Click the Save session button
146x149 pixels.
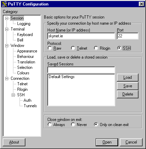(127, 86)
